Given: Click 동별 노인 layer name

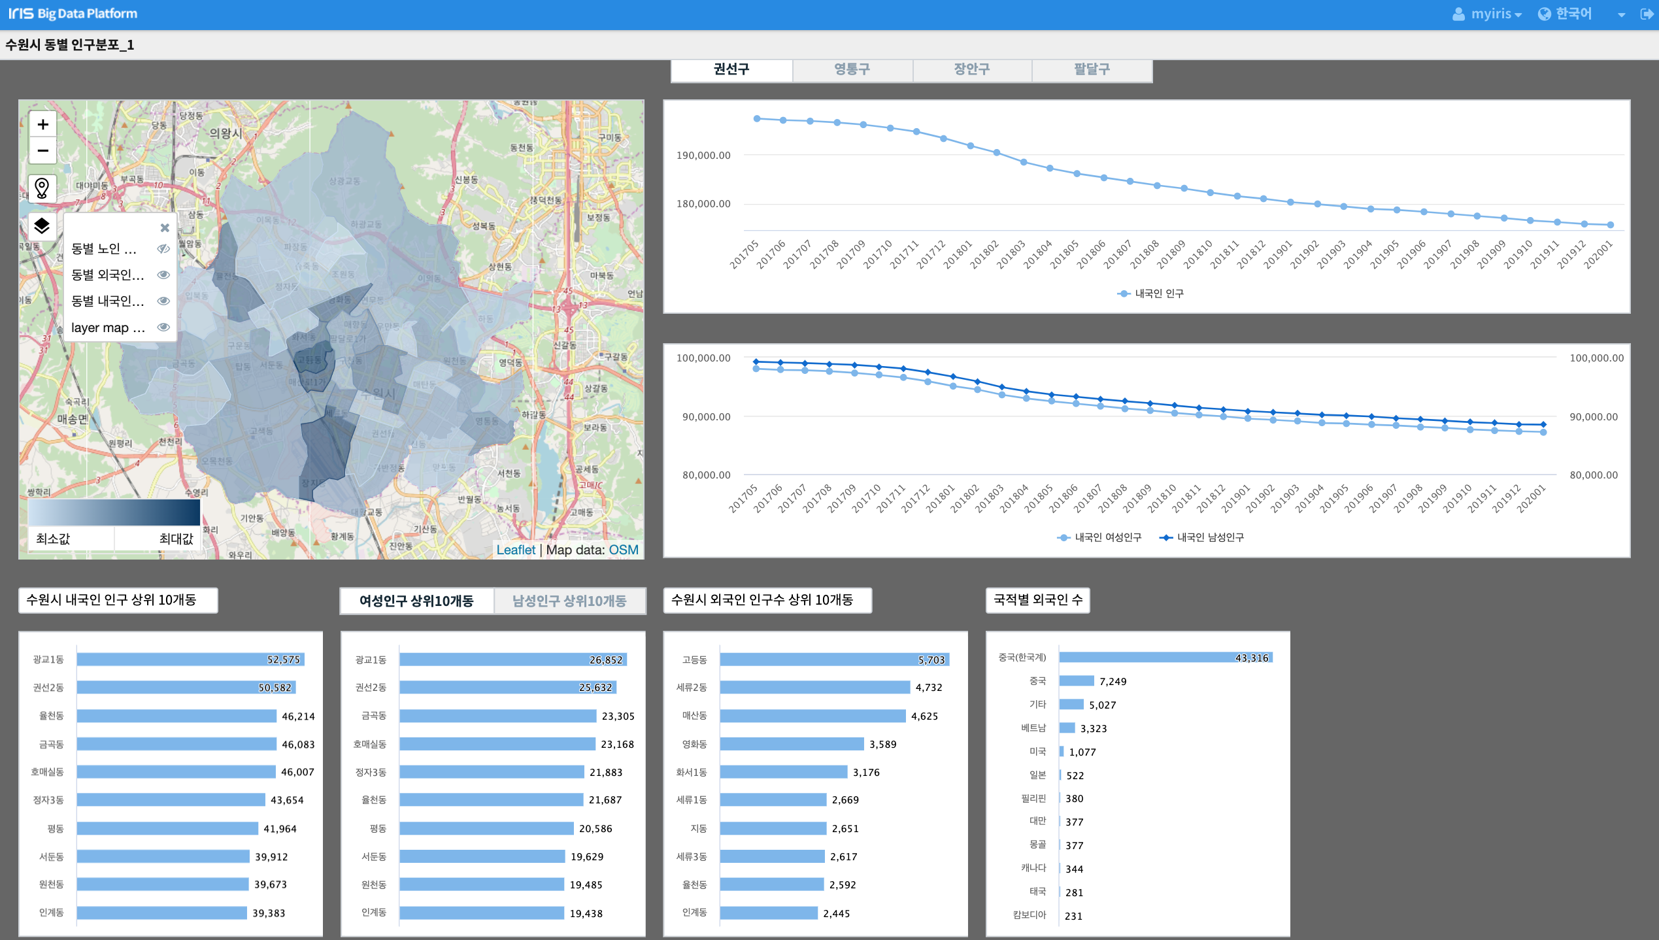Looking at the screenshot, I should (104, 248).
